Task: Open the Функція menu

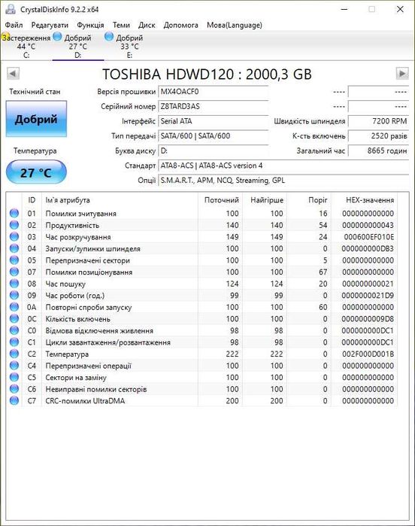Action: (90, 25)
